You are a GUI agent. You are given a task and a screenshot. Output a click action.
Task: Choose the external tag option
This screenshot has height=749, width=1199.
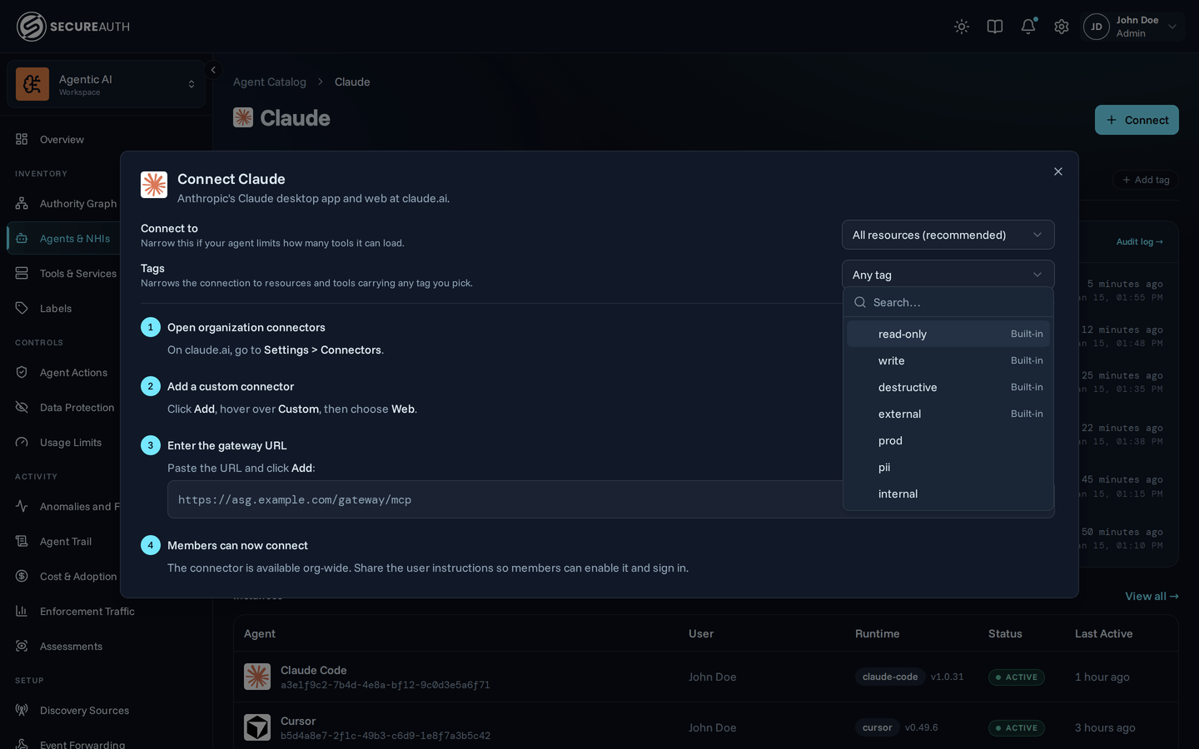coord(948,414)
